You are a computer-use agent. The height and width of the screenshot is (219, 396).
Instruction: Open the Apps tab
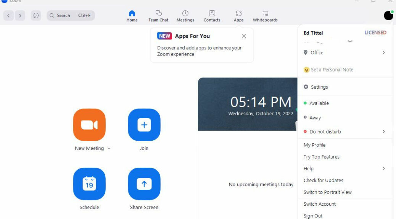point(238,16)
